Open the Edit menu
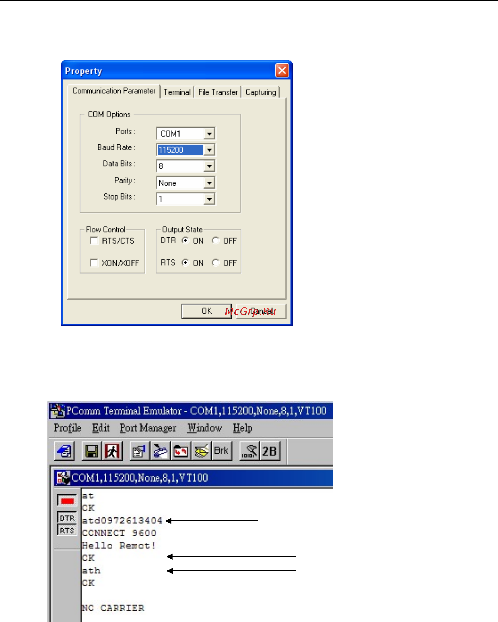The width and height of the screenshot is (498, 622). pos(101,428)
